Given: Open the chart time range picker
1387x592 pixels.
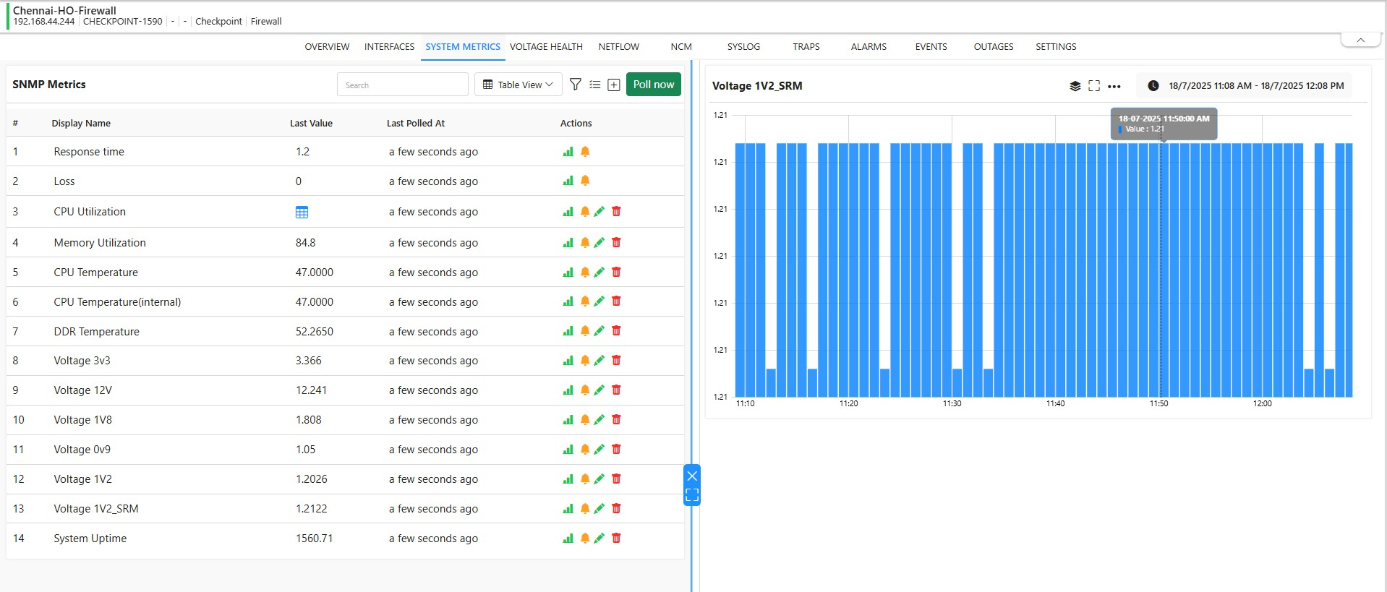Looking at the screenshot, I should point(1245,86).
